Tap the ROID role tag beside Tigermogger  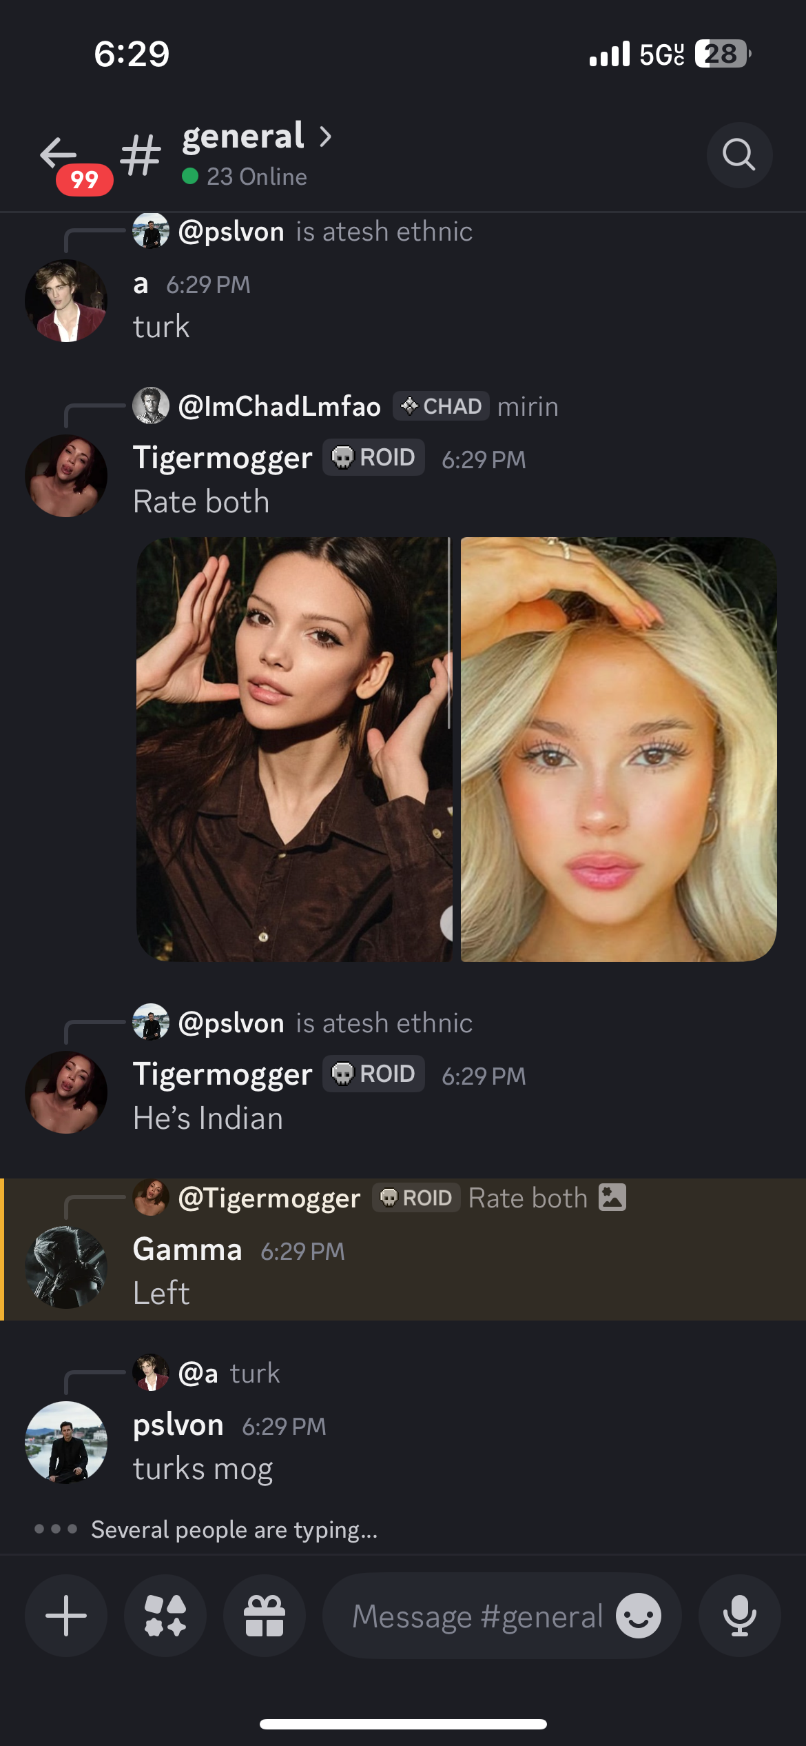tap(373, 457)
